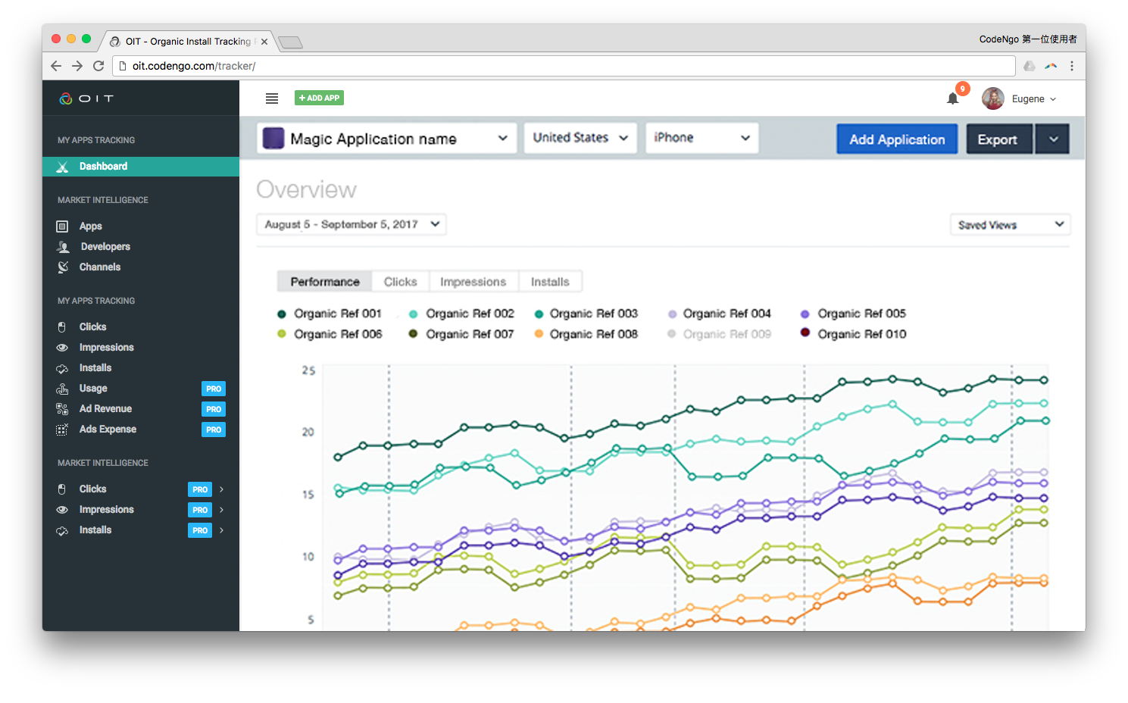Open the Saved Views dropdown
Viewport: 1128px width, 703px height.
(x=1011, y=224)
